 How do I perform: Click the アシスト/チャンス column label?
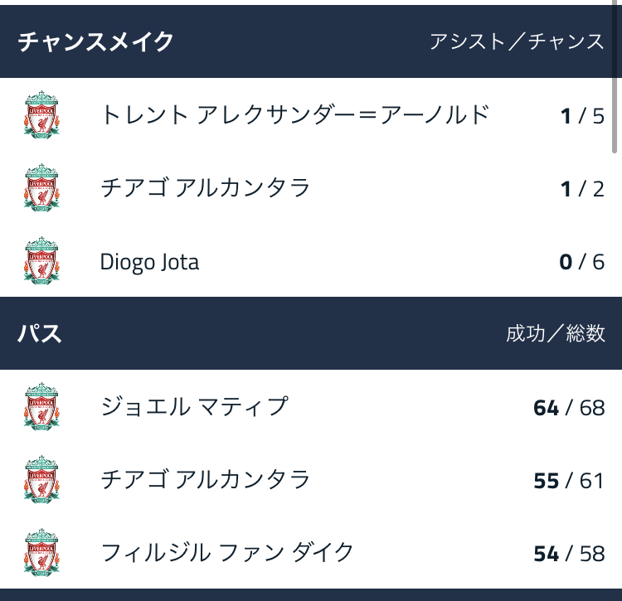point(517,41)
